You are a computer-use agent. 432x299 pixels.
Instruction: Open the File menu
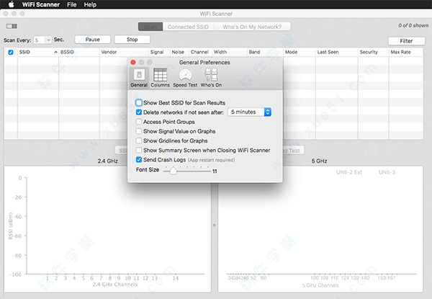click(71, 4)
